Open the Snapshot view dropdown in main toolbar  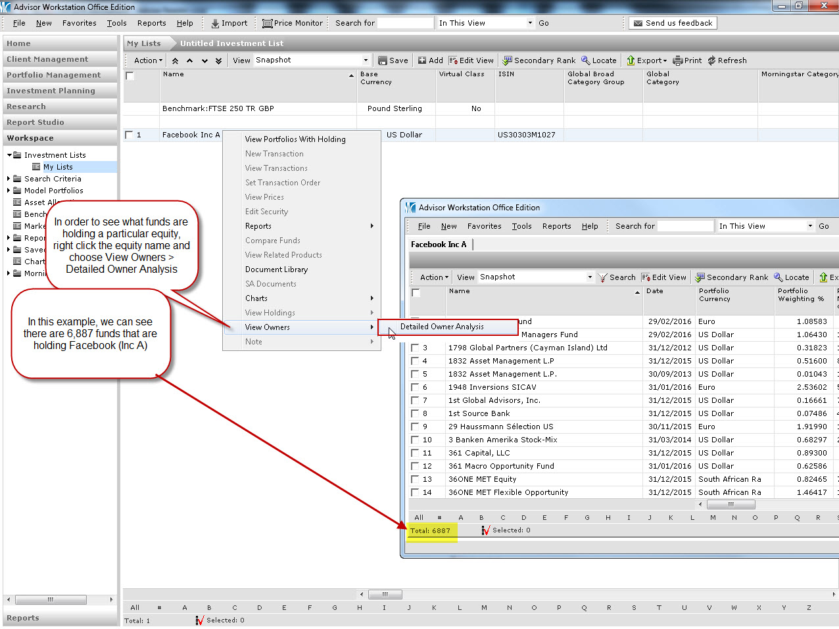(x=366, y=60)
